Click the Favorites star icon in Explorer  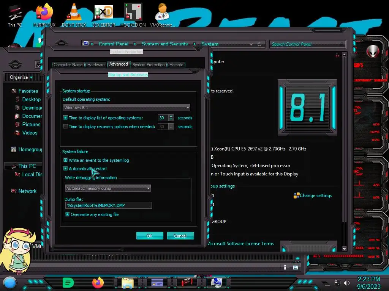[x=14, y=91]
